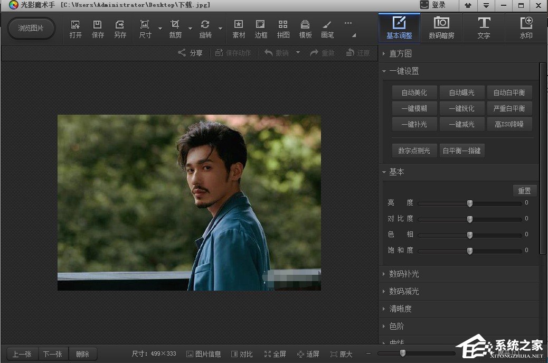Click the 自动美化 button
Screen dimensions: 548x363
click(414, 92)
